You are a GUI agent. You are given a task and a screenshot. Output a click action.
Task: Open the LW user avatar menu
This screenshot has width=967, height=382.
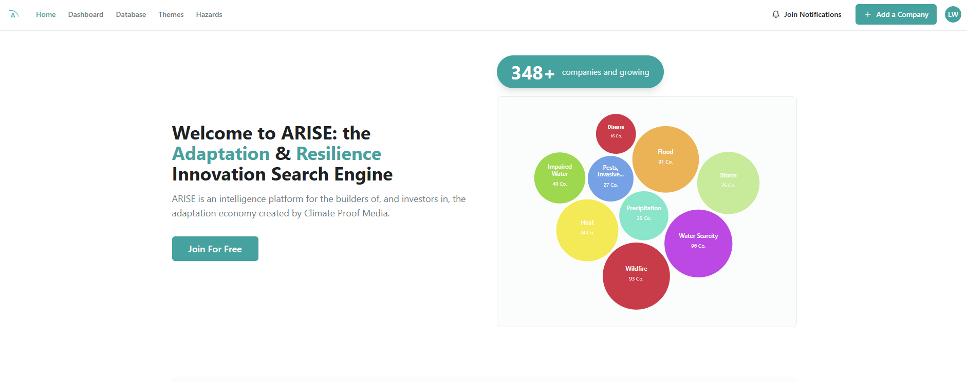click(953, 14)
